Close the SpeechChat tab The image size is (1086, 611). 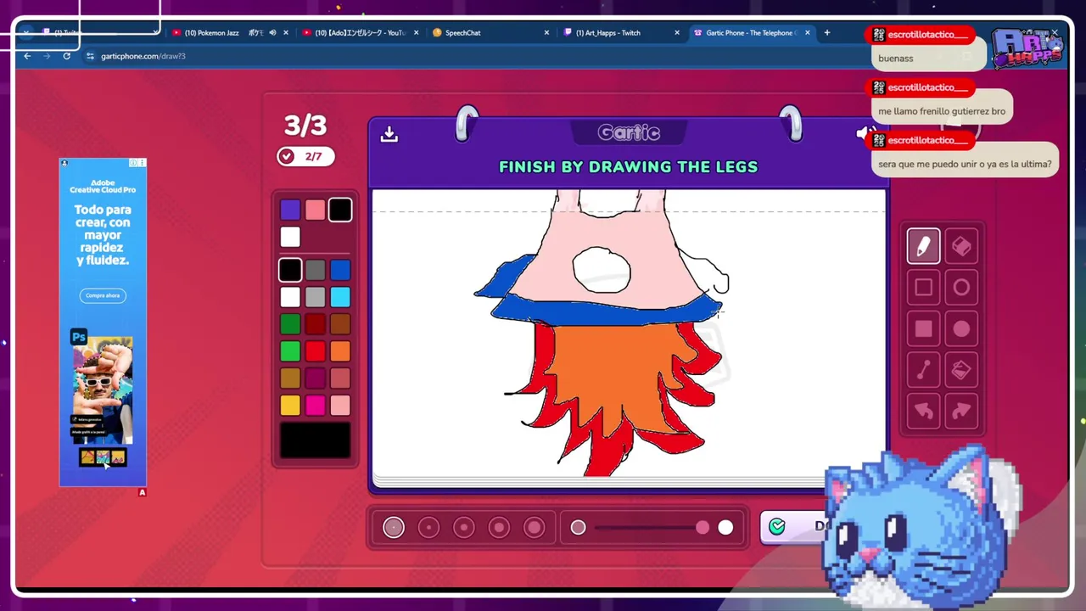tap(546, 32)
